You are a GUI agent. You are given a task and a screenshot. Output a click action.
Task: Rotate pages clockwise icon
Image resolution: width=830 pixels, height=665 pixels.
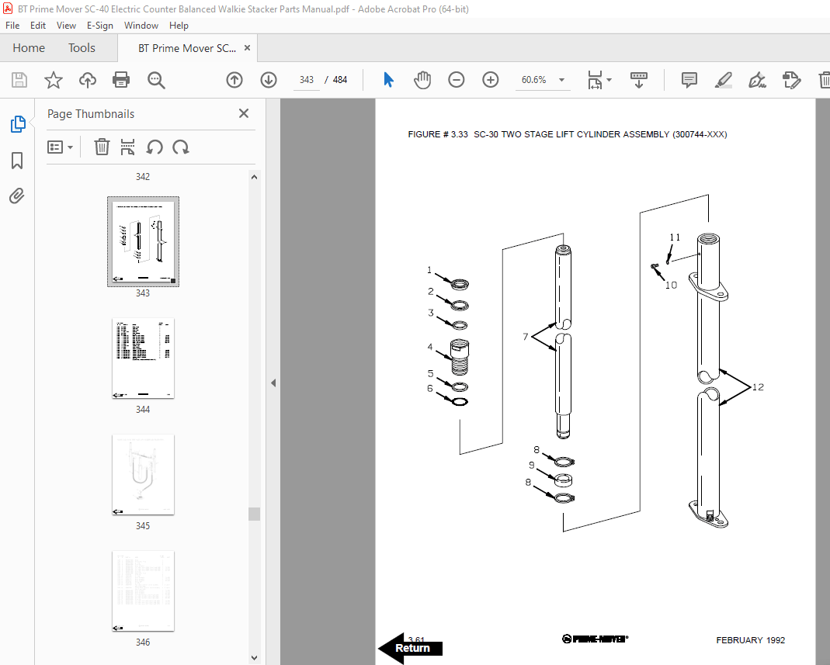[x=181, y=147]
